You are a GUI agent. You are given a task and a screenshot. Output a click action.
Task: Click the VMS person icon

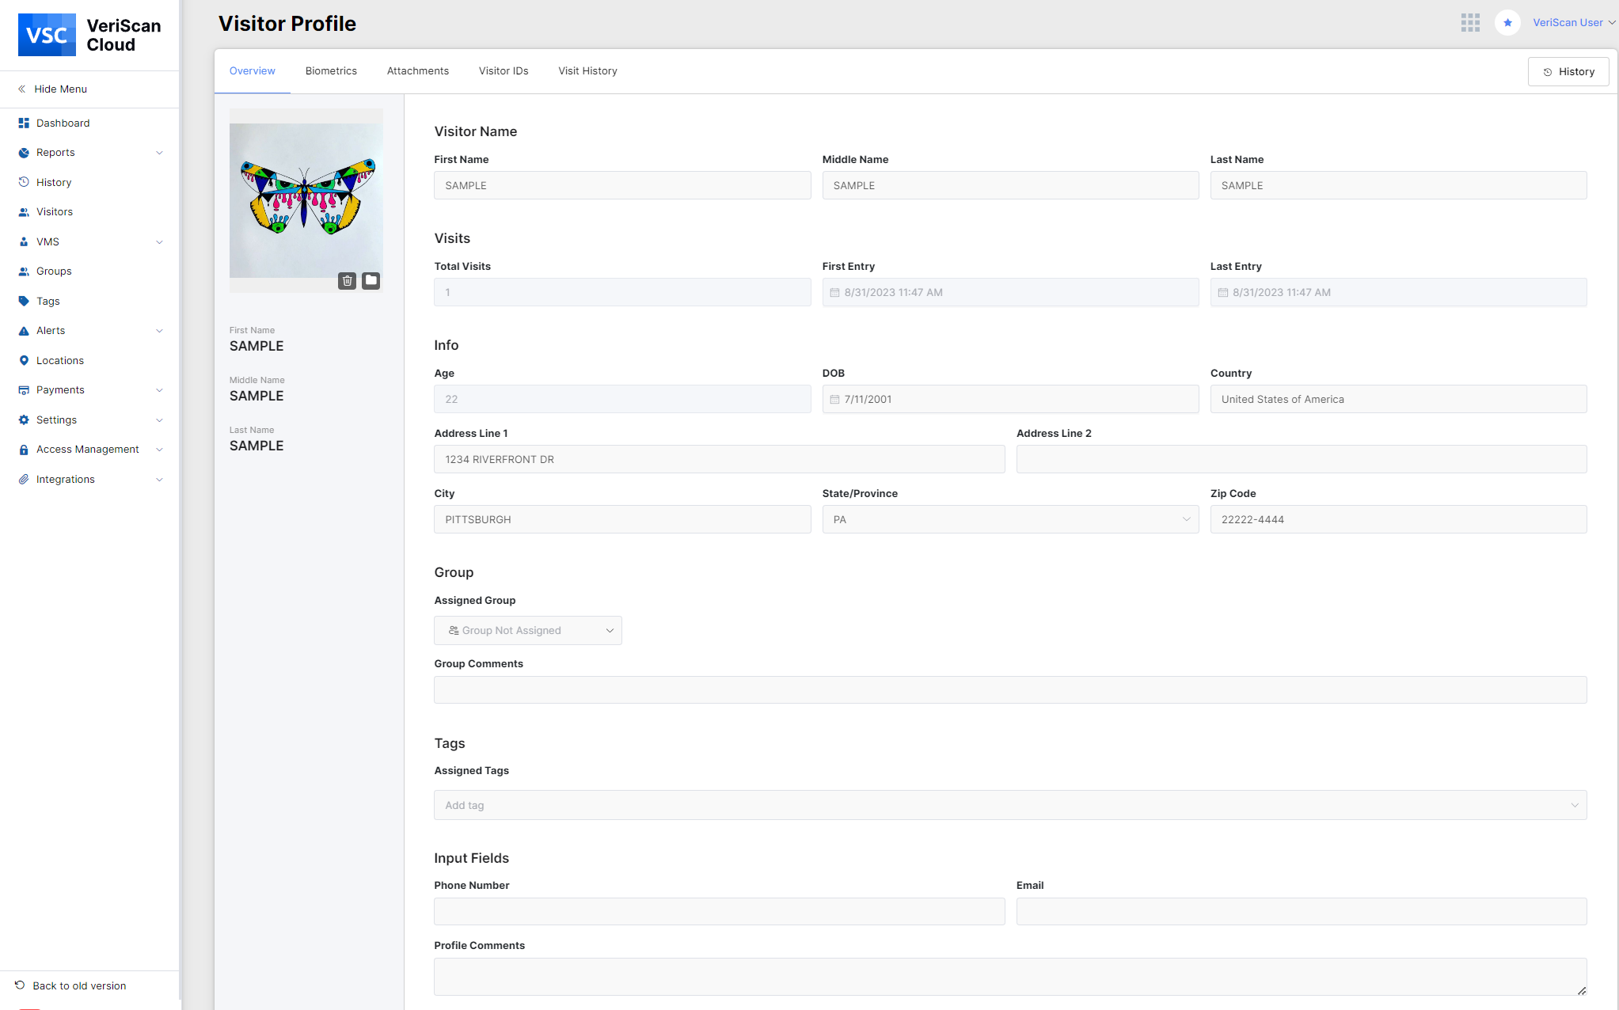click(x=24, y=241)
